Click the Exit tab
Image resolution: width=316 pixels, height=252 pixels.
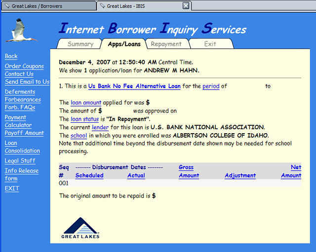pyautogui.click(x=210, y=44)
